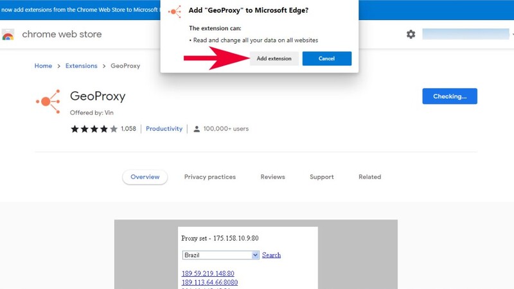This screenshot has width=514, height=289.
Task: Open the Productivity category link
Action: 164,129
